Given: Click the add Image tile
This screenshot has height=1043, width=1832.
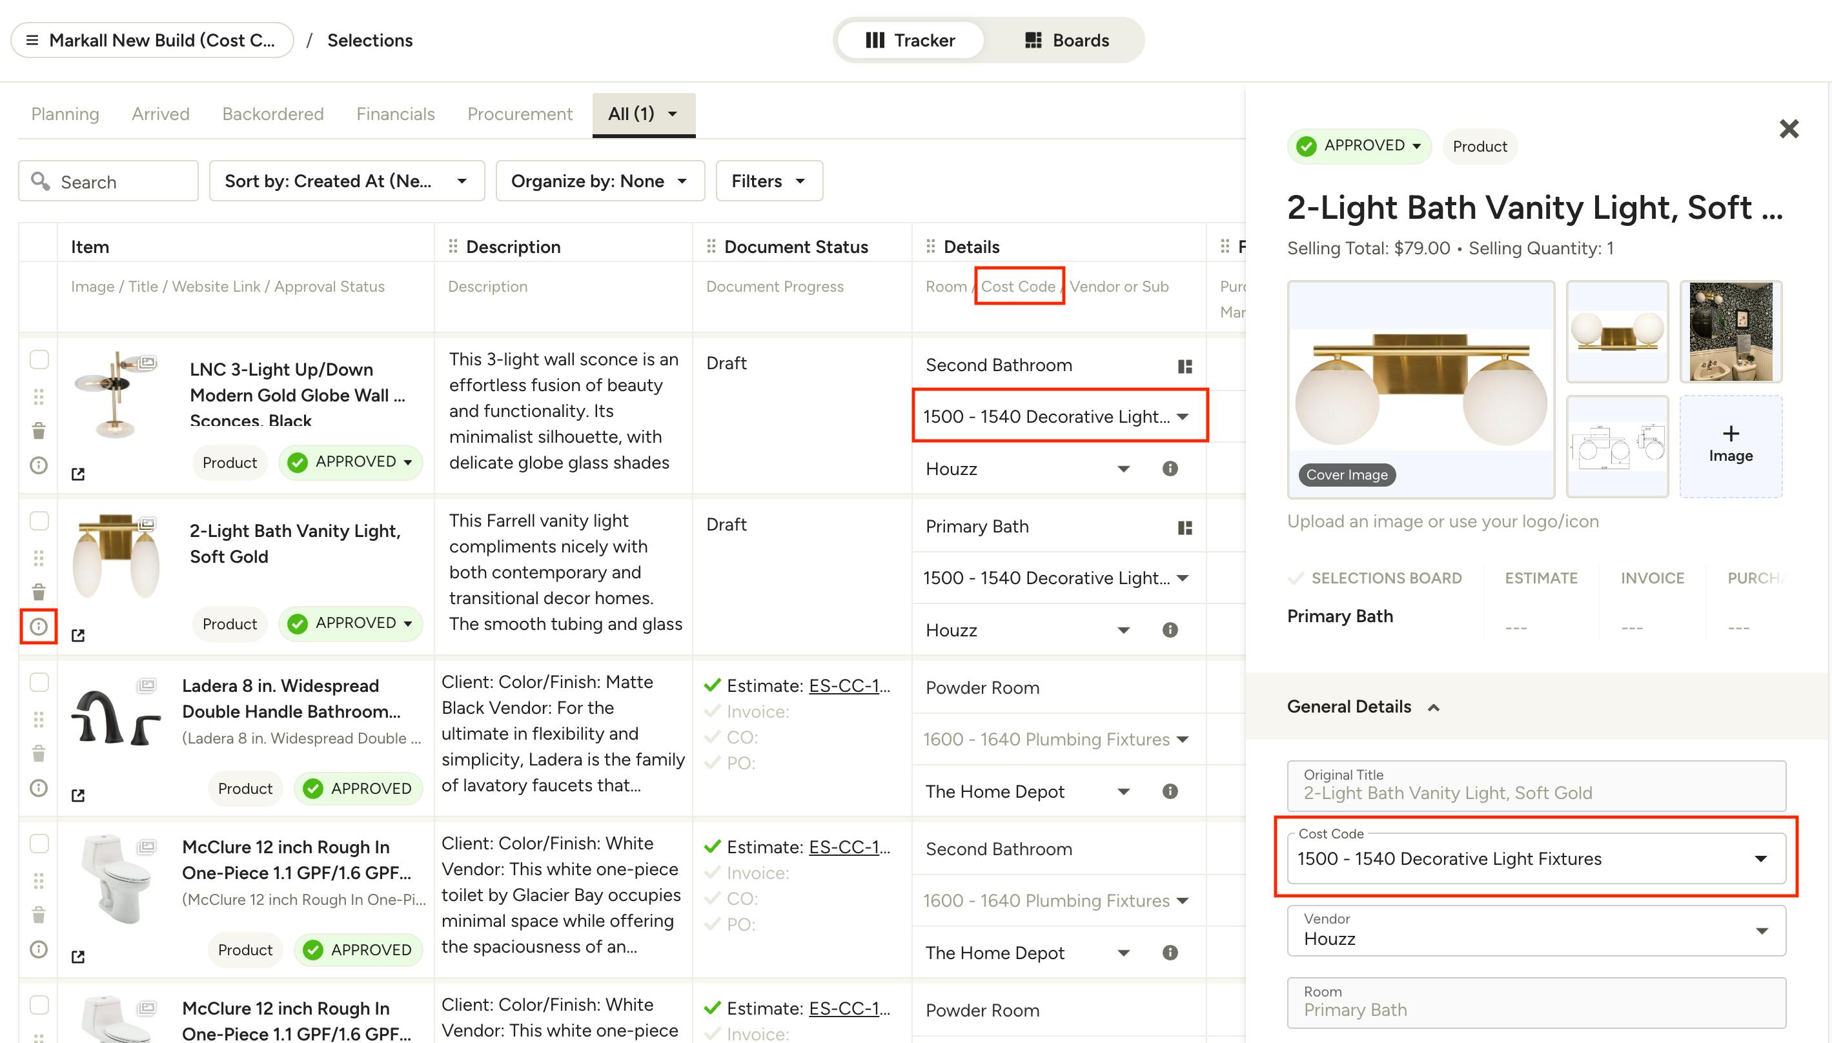Looking at the screenshot, I should click(x=1730, y=445).
